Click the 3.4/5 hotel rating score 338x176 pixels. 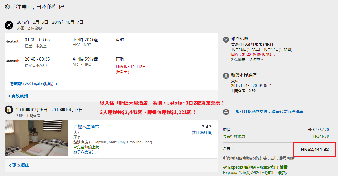(207, 127)
